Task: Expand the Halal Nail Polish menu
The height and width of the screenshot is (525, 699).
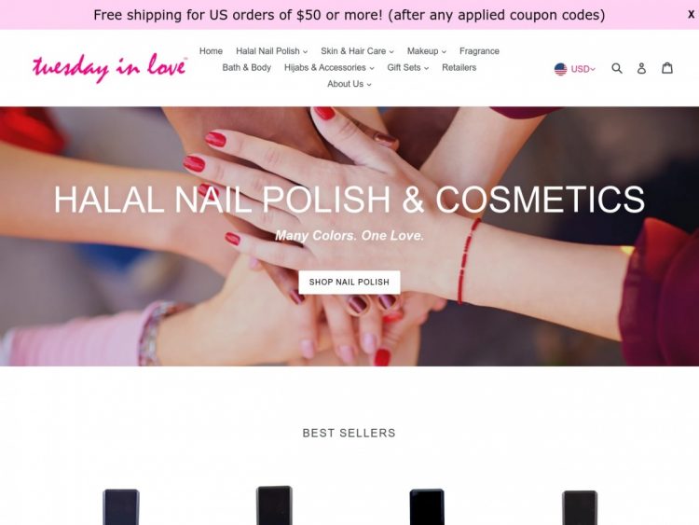Action: tap(271, 51)
